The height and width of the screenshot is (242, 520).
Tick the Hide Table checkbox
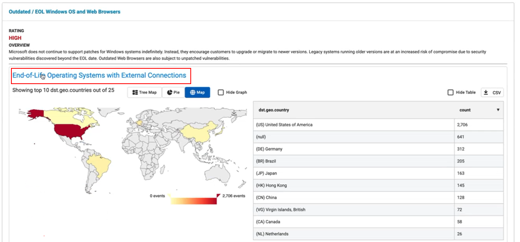click(x=451, y=92)
